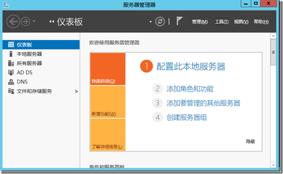Image resolution: width=283 pixels, height=174 pixels.
Task: Open the DNS sidebar entry
Action: click(x=41, y=82)
